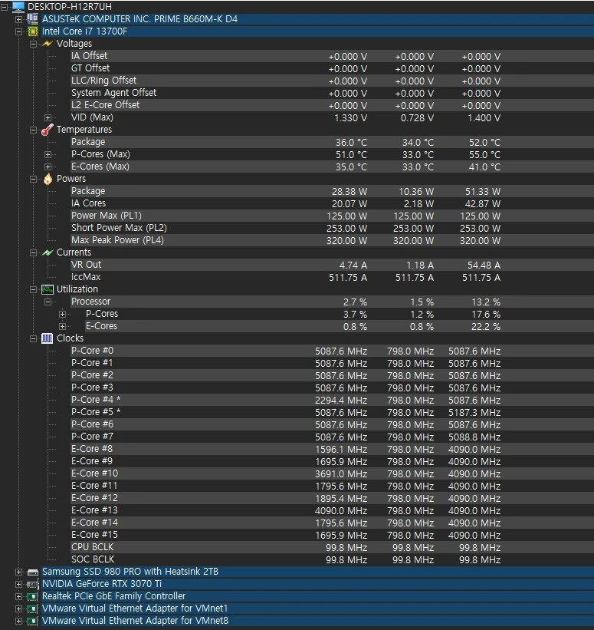Screen dimensions: 594x630
Task: Click the VMnet8 adapter icon
Action: 33,621
